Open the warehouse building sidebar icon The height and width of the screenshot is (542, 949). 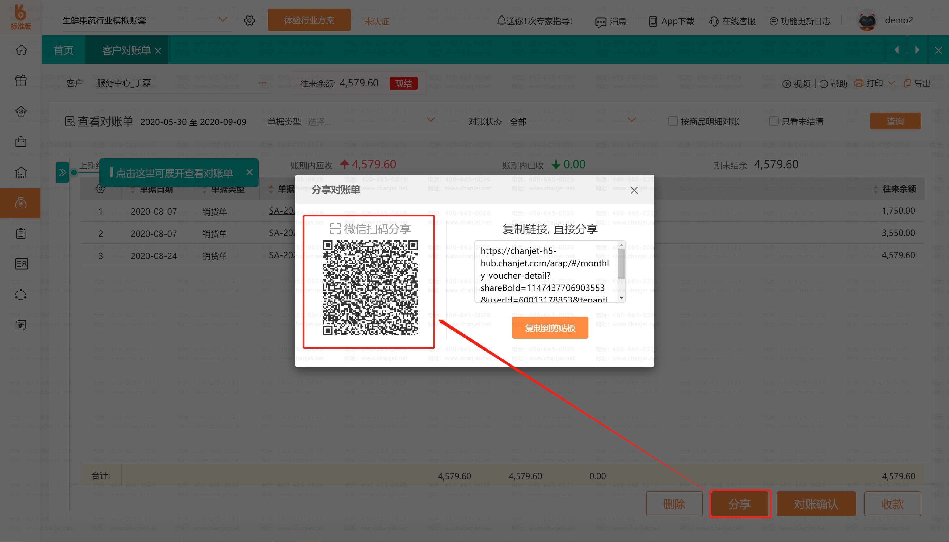tap(21, 172)
